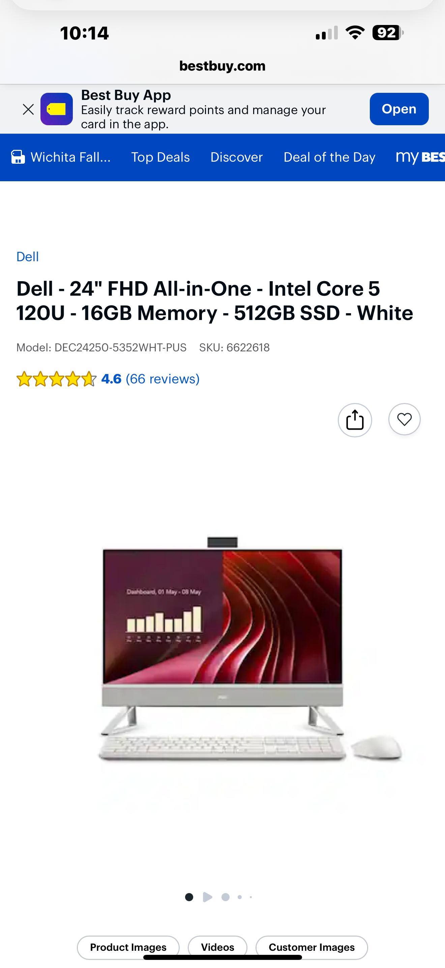Image resolution: width=445 pixels, height=968 pixels.
Task: Open the Best Buy app
Action: coord(399,109)
